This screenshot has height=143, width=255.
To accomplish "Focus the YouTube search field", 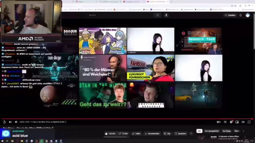I will [x=120, y=15].
